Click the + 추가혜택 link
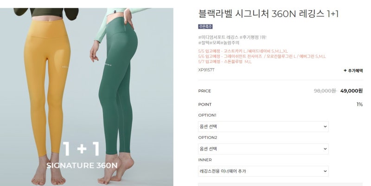 (353, 70)
